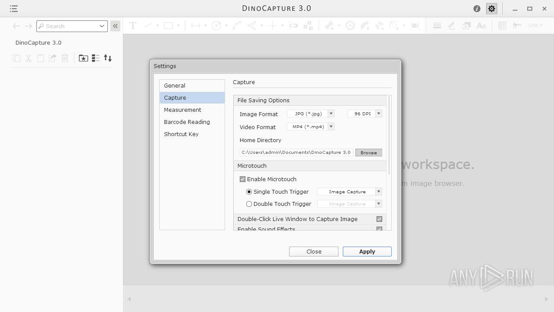Viewport: 554px width, 312px height.
Task: Go forward in the image browser
Action: pyautogui.click(x=28, y=26)
